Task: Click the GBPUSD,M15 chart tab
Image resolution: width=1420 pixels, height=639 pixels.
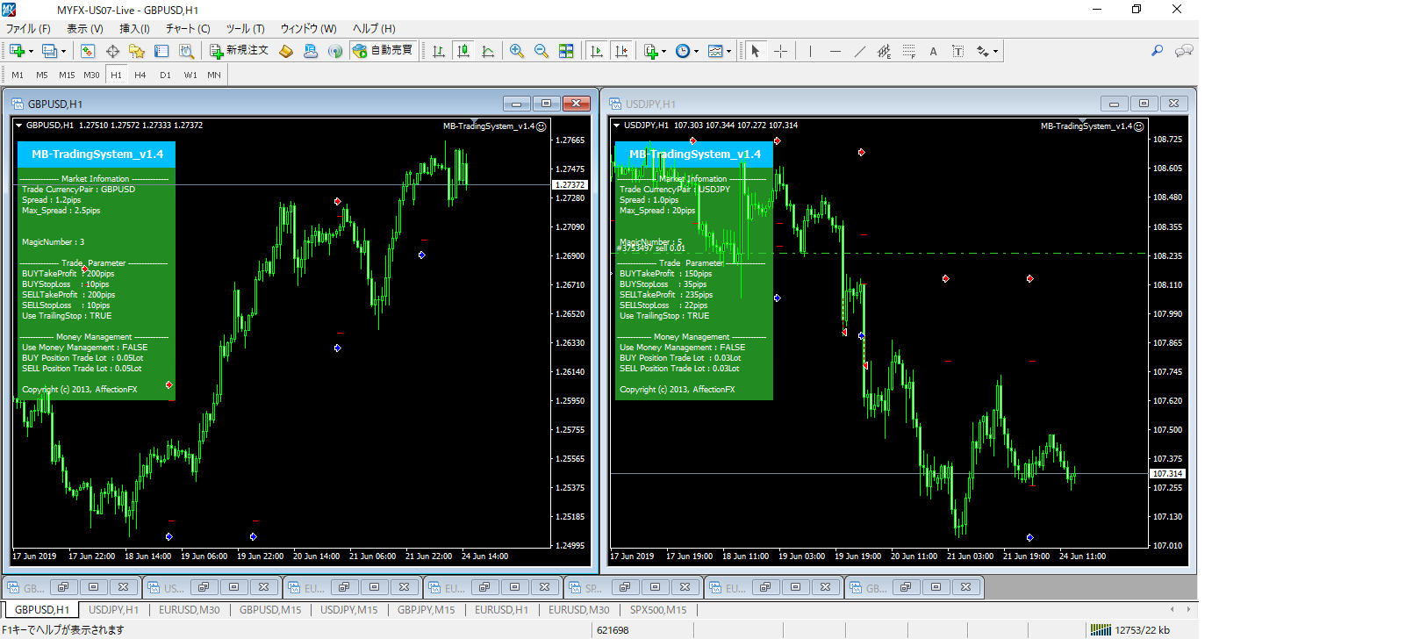Action: click(x=270, y=609)
